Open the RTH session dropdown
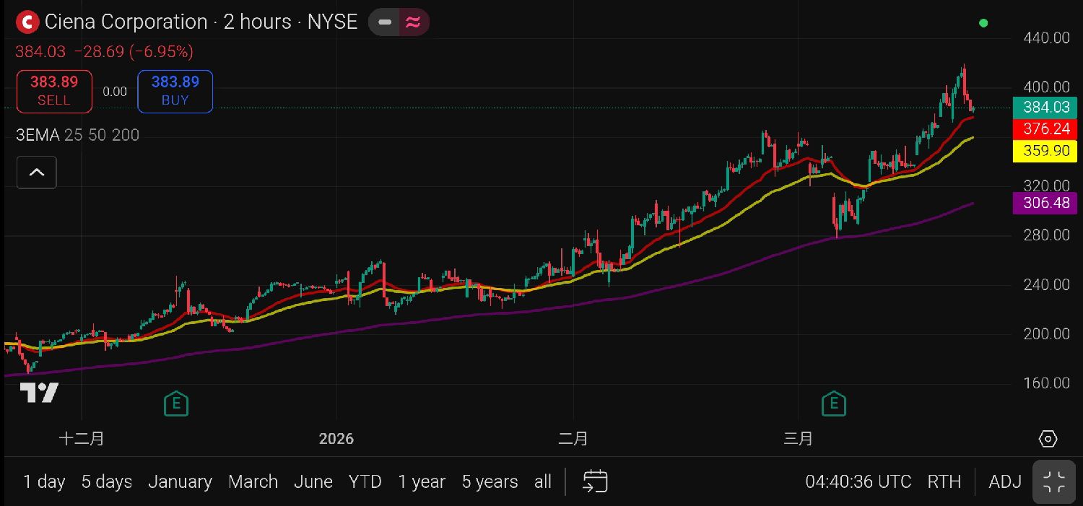Viewport: 1083px width, 506px height. click(944, 481)
